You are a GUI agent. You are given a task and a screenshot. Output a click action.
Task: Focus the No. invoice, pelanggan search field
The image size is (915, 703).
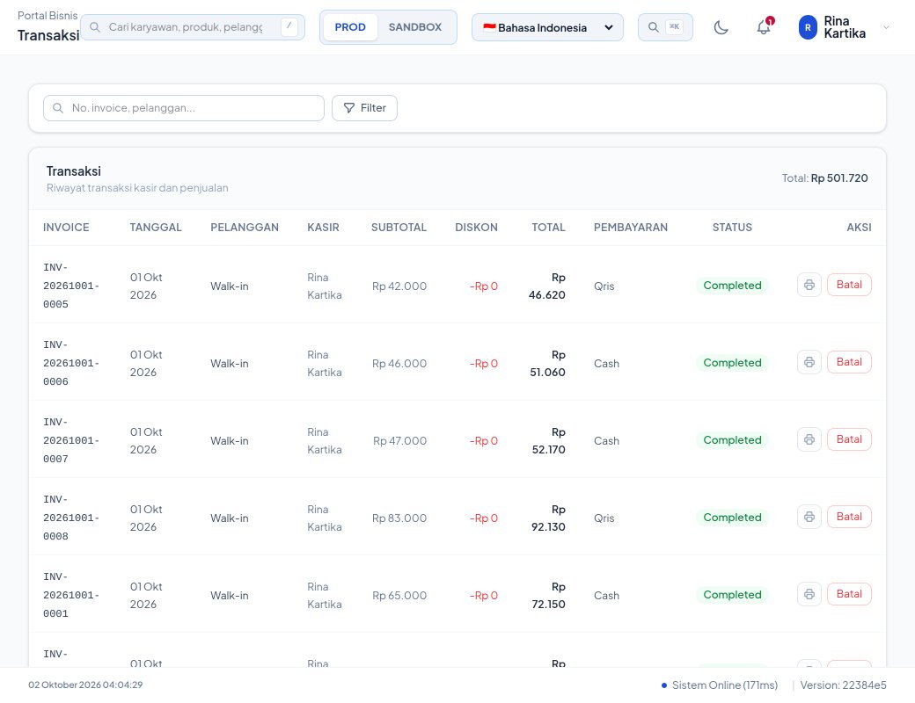pos(184,108)
